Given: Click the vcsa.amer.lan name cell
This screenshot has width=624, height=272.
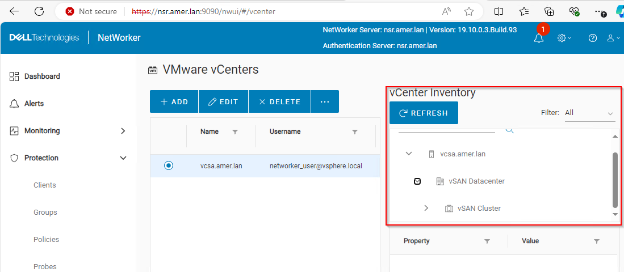Looking at the screenshot, I should point(221,166).
